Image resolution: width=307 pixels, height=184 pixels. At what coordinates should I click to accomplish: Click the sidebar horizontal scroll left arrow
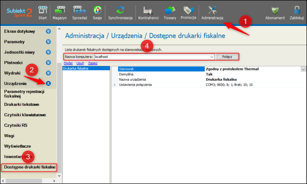click(x=3, y=181)
